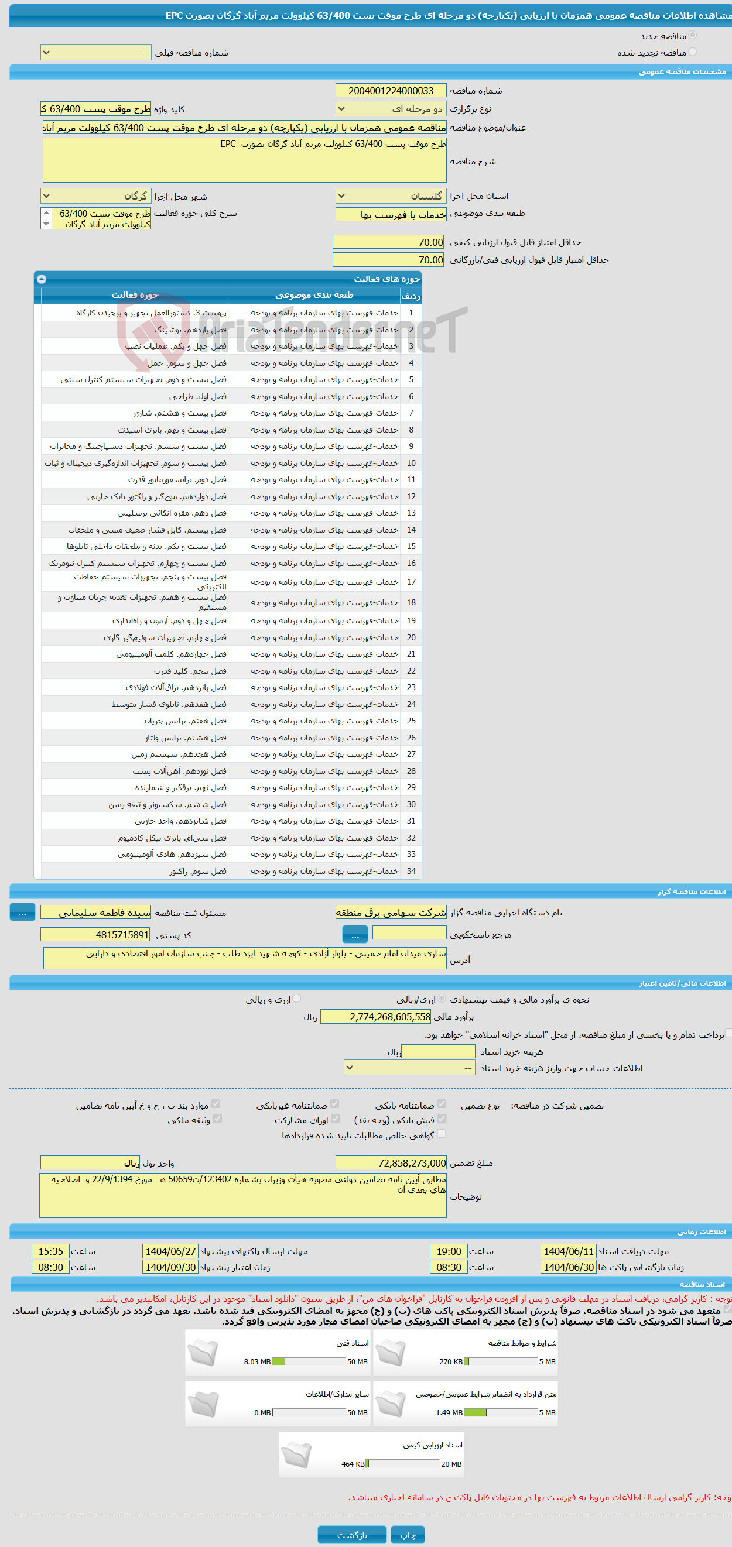Open folder icon for شرایط و ضوابط مناقصه
Screen dimensions: 732x1547
tap(391, 1353)
